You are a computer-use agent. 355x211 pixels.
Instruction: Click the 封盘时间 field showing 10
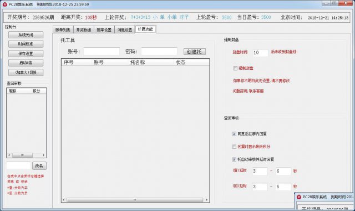coord(260,53)
